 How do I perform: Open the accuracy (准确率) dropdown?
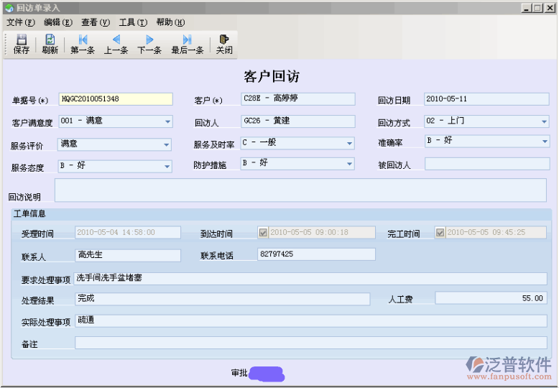(x=545, y=142)
